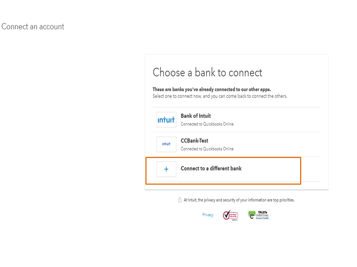This screenshot has height=267, width=357.
Task: Click Connected to Quickbooks Online under CCBank-Test
Action: (207, 149)
